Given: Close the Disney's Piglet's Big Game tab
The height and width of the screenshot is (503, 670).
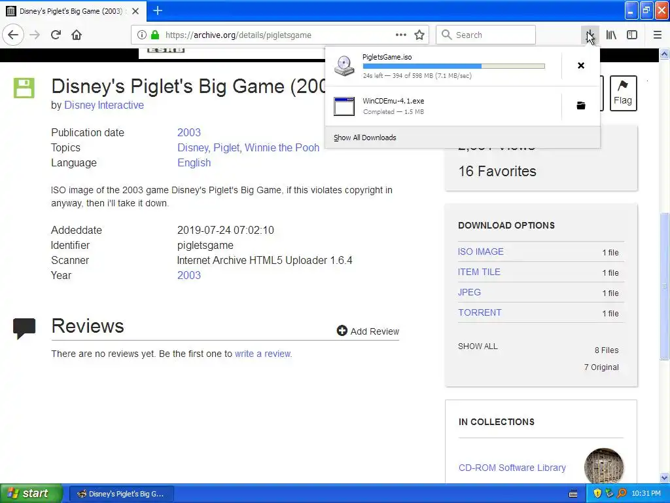Looking at the screenshot, I should pos(135,11).
